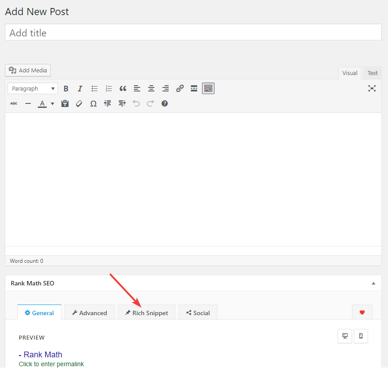Insert the Read More tag
The width and height of the screenshot is (388, 368).
[x=194, y=88]
